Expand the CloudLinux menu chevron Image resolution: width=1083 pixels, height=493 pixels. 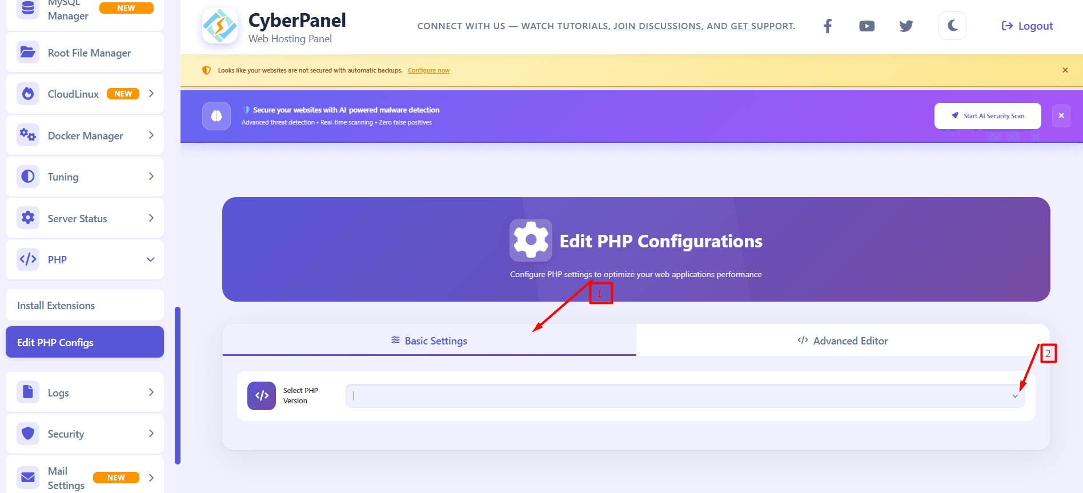151,94
